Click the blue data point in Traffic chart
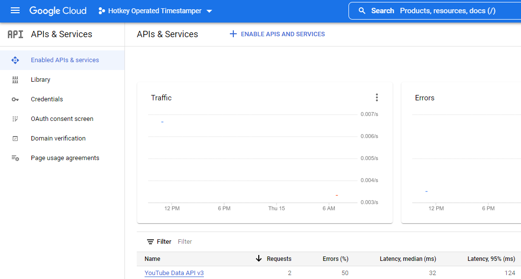 pos(162,122)
